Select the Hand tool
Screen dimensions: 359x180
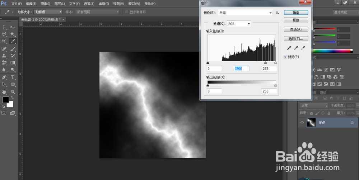(4, 92)
